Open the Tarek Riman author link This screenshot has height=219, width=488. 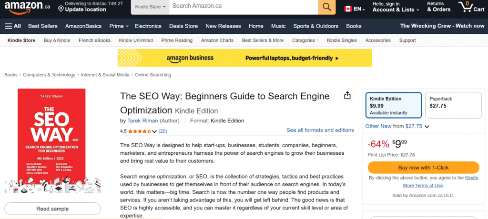pos(142,121)
